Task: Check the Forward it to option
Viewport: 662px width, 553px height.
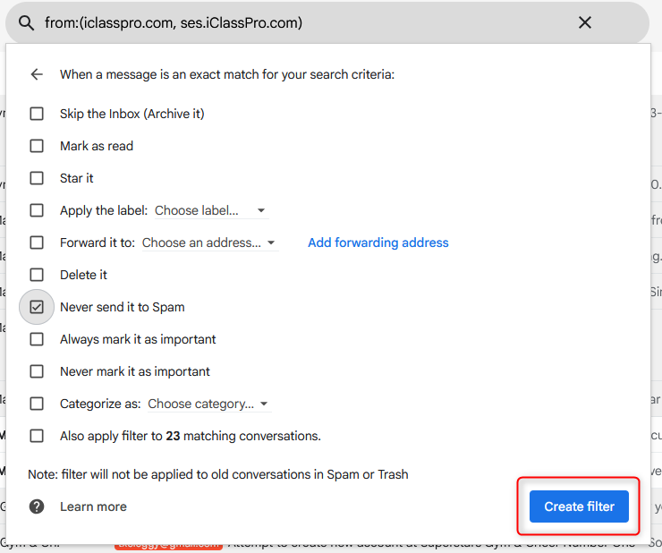Action: point(37,242)
